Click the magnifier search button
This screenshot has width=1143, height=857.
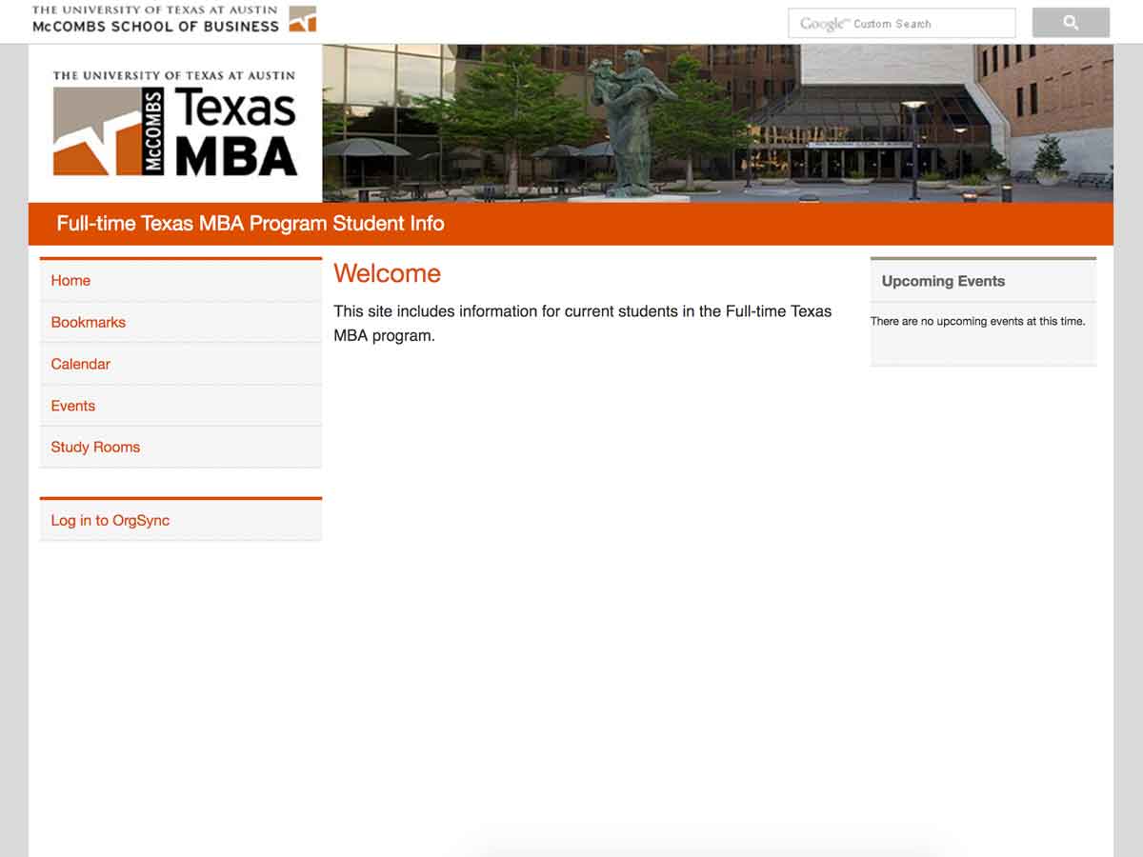(x=1071, y=23)
